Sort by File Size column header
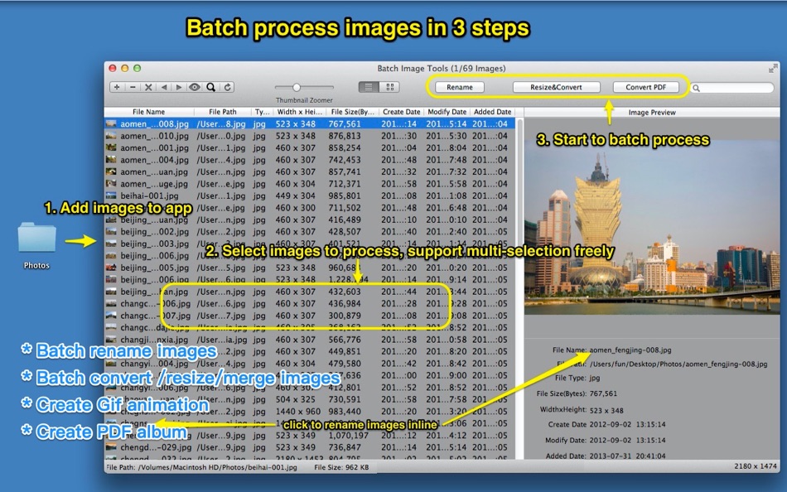The width and height of the screenshot is (787, 492). [352, 112]
